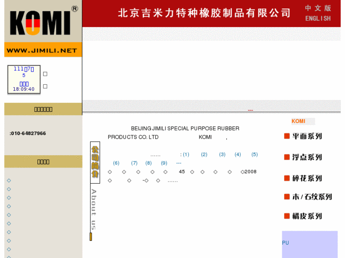Open item link (3)
Viewport: 345px width, 258px height.
point(222,155)
